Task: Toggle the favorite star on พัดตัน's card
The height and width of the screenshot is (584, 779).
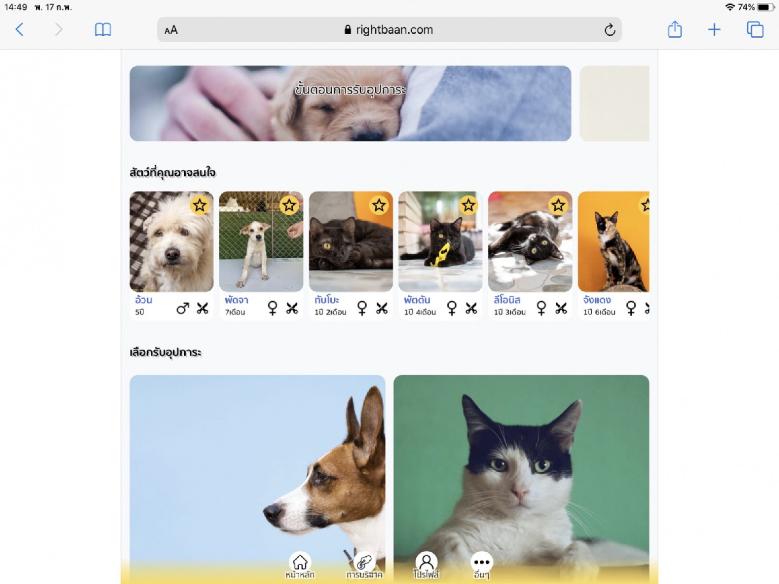Action: coord(469,205)
